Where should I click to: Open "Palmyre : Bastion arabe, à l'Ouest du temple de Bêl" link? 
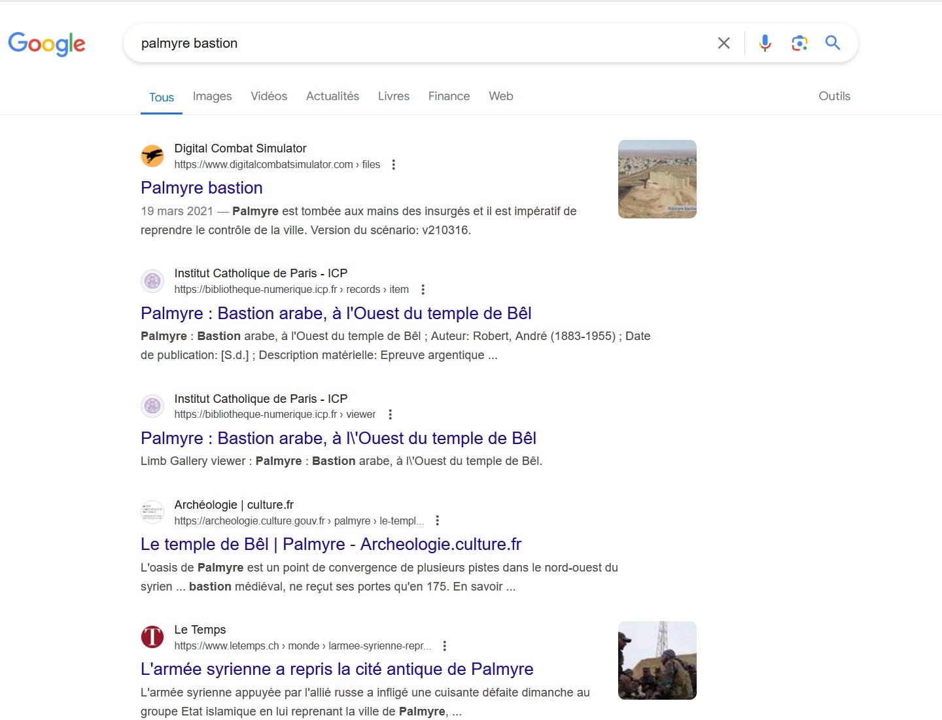tap(336, 313)
